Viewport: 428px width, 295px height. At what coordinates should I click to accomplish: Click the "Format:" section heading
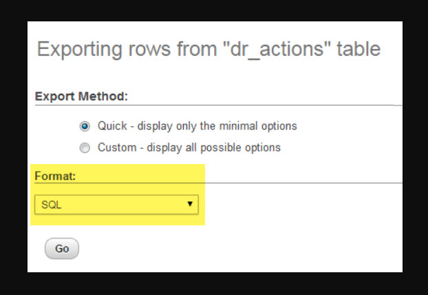coord(55,176)
